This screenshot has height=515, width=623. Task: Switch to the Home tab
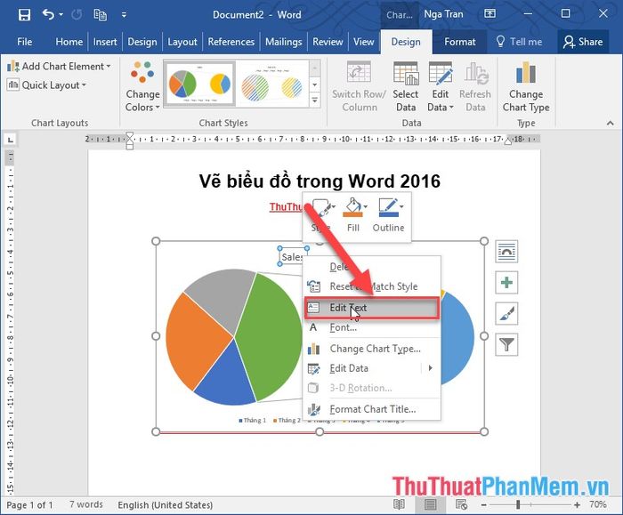pyautogui.click(x=69, y=42)
